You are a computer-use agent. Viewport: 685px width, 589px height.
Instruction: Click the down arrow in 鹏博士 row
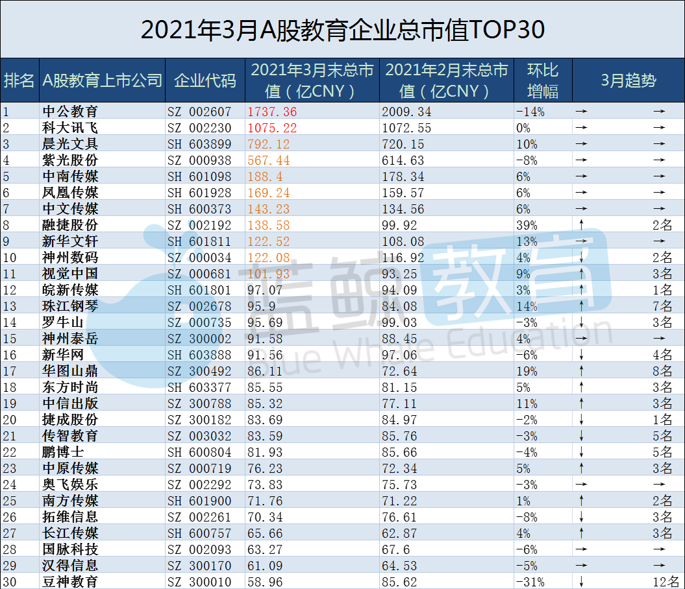(x=582, y=452)
